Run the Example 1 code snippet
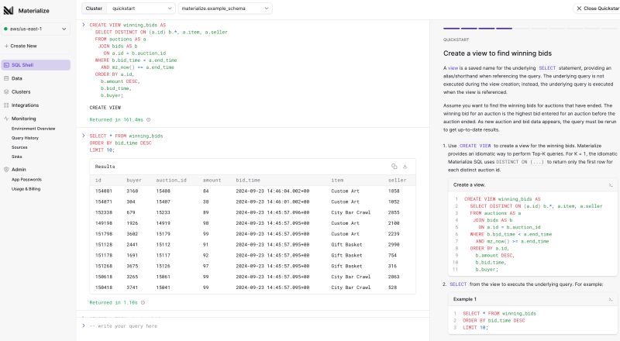This screenshot has height=341, width=620. (611, 299)
